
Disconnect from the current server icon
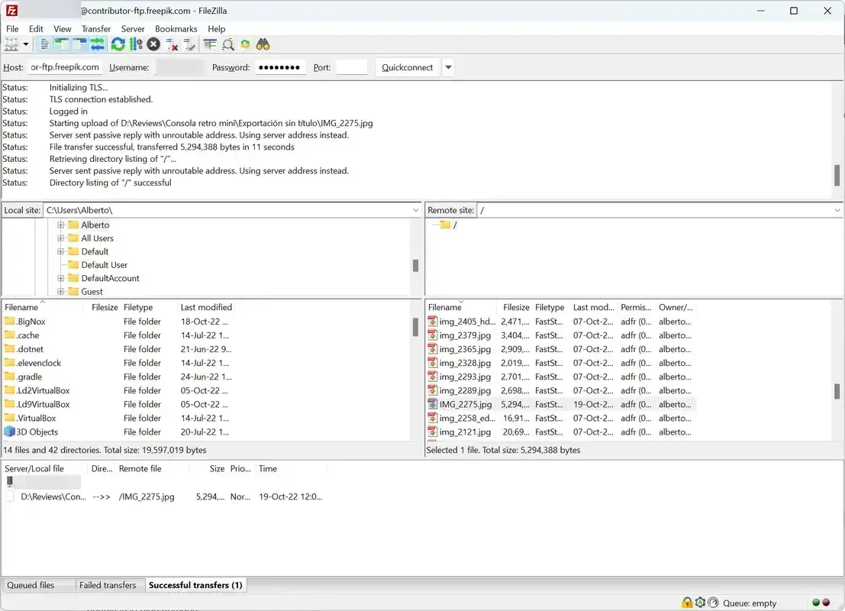click(x=172, y=45)
